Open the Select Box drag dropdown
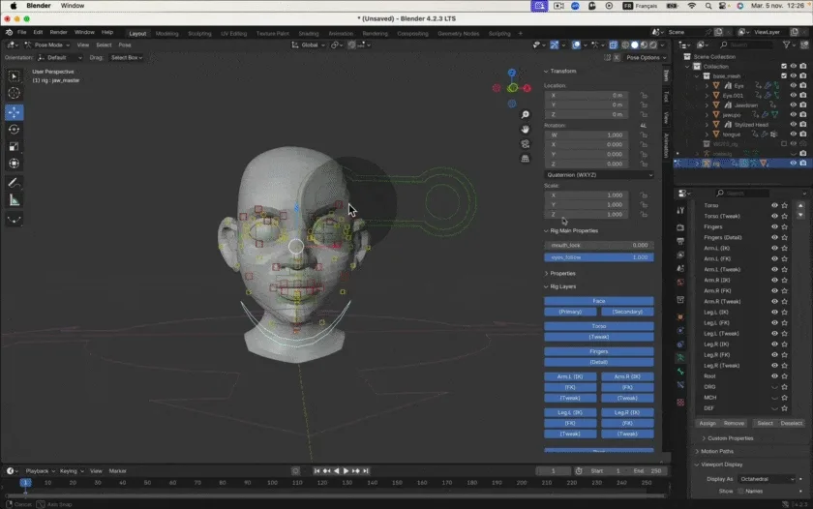The image size is (813, 509). click(127, 57)
